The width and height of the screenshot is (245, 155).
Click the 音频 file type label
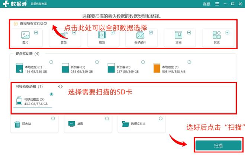click(x=64, y=42)
